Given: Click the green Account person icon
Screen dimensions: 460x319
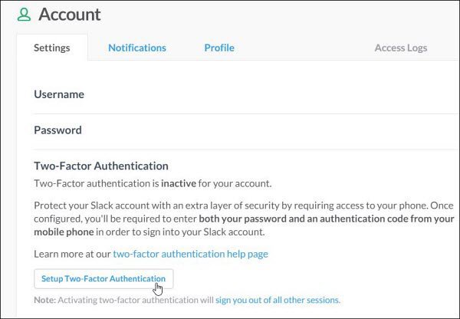Looking at the screenshot, I should click(x=24, y=15).
